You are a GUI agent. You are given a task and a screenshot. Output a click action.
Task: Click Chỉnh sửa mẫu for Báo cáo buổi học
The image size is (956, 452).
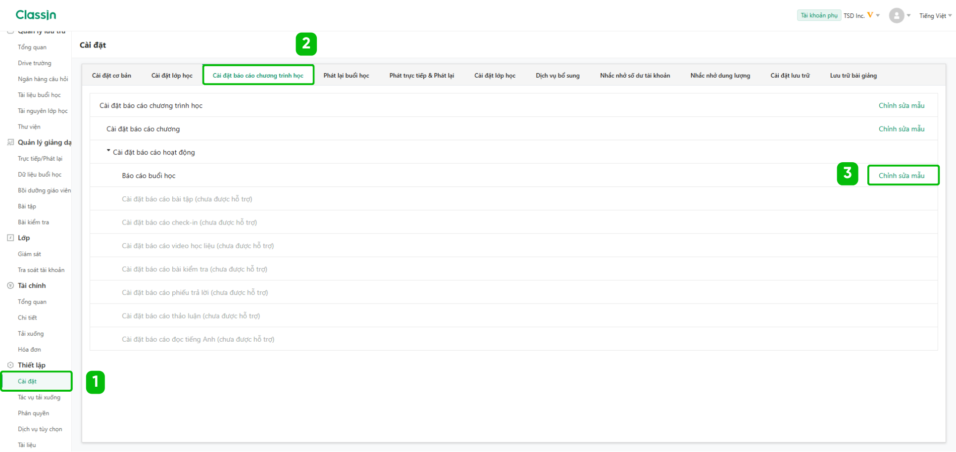click(x=901, y=176)
